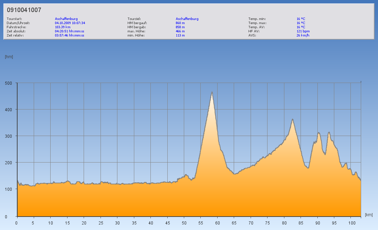Click the [hm] y-axis unit label

pos(9,57)
